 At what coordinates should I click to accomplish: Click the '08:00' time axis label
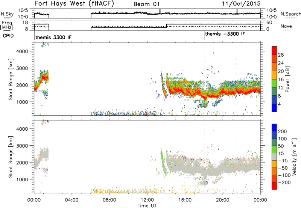[109, 200]
